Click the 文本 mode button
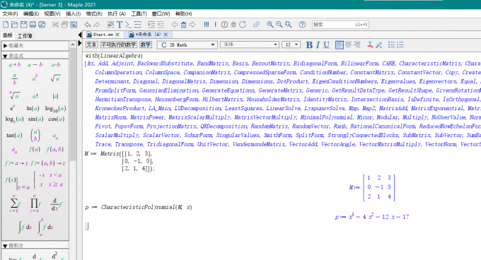Viewport: 481px width, 260px height. coord(91,45)
